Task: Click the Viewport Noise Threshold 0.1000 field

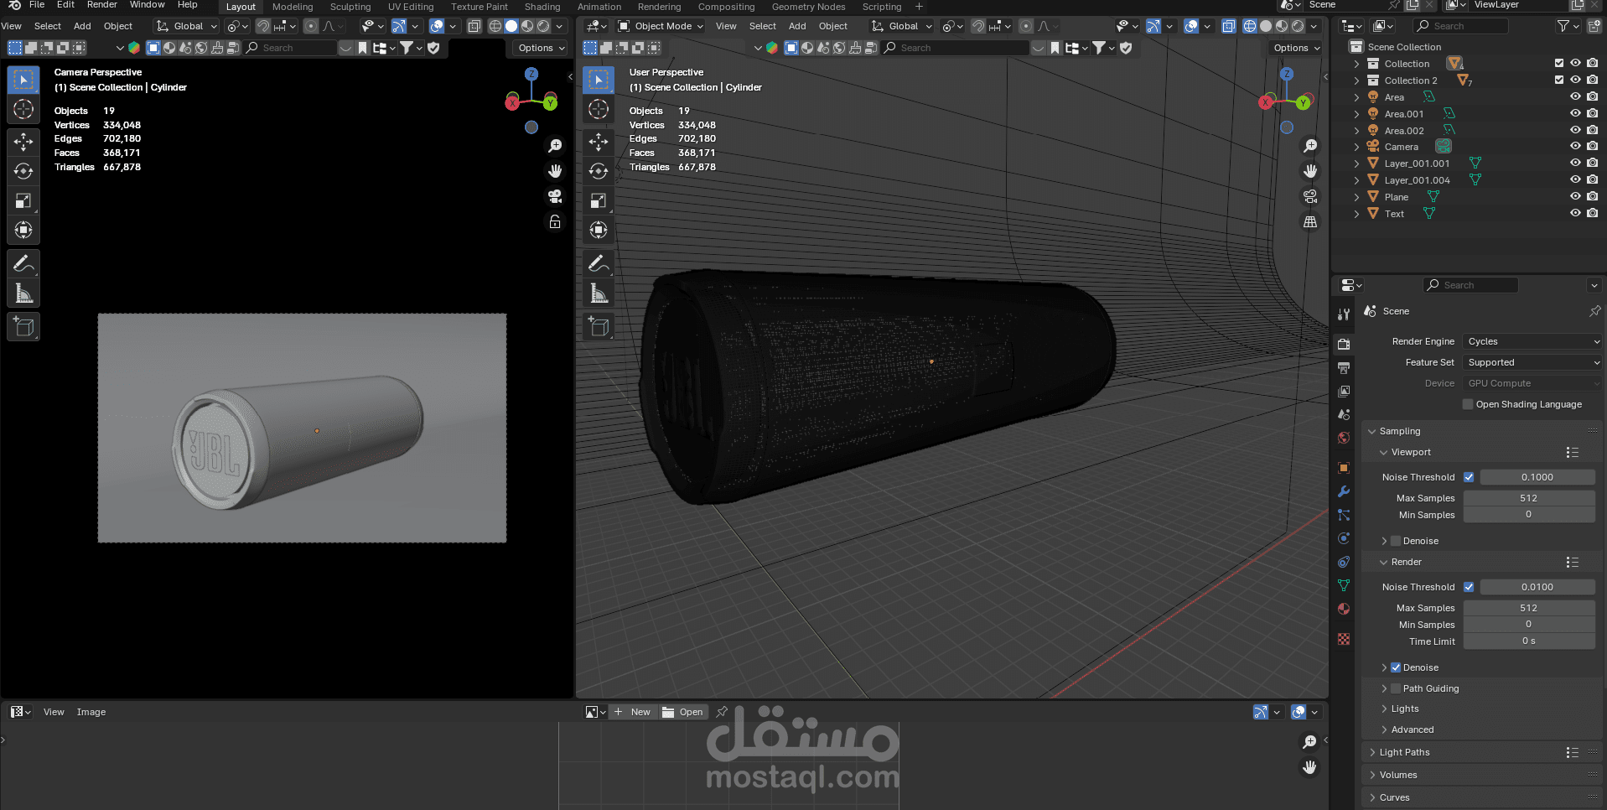Action: (1537, 477)
